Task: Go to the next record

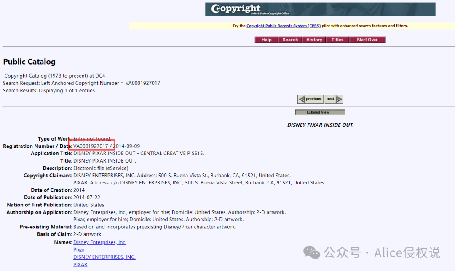Action: [334, 99]
